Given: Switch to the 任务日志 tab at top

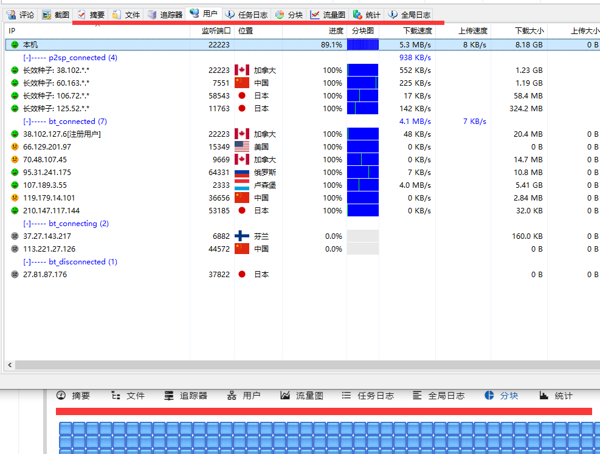Looking at the screenshot, I should pos(246,15).
